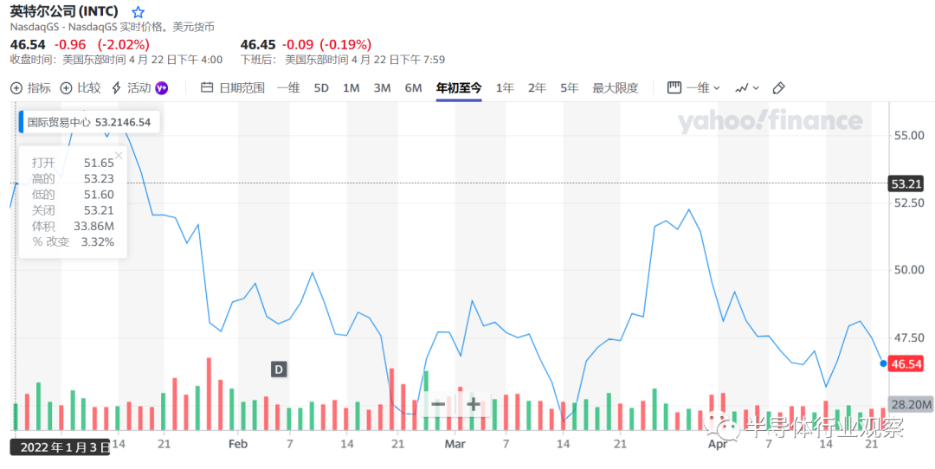Select the 6M range tab

pyautogui.click(x=413, y=88)
